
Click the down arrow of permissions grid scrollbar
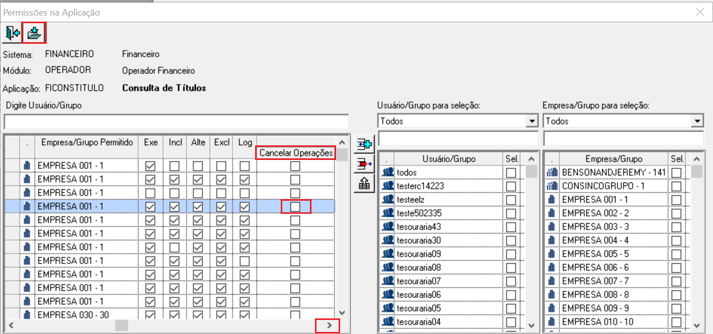click(x=342, y=312)
